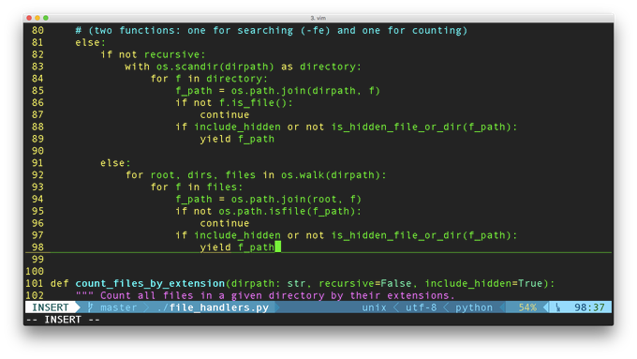
Task: Click the yellow minimize window button
Action: pyautogui.click(x=37, y=18)
